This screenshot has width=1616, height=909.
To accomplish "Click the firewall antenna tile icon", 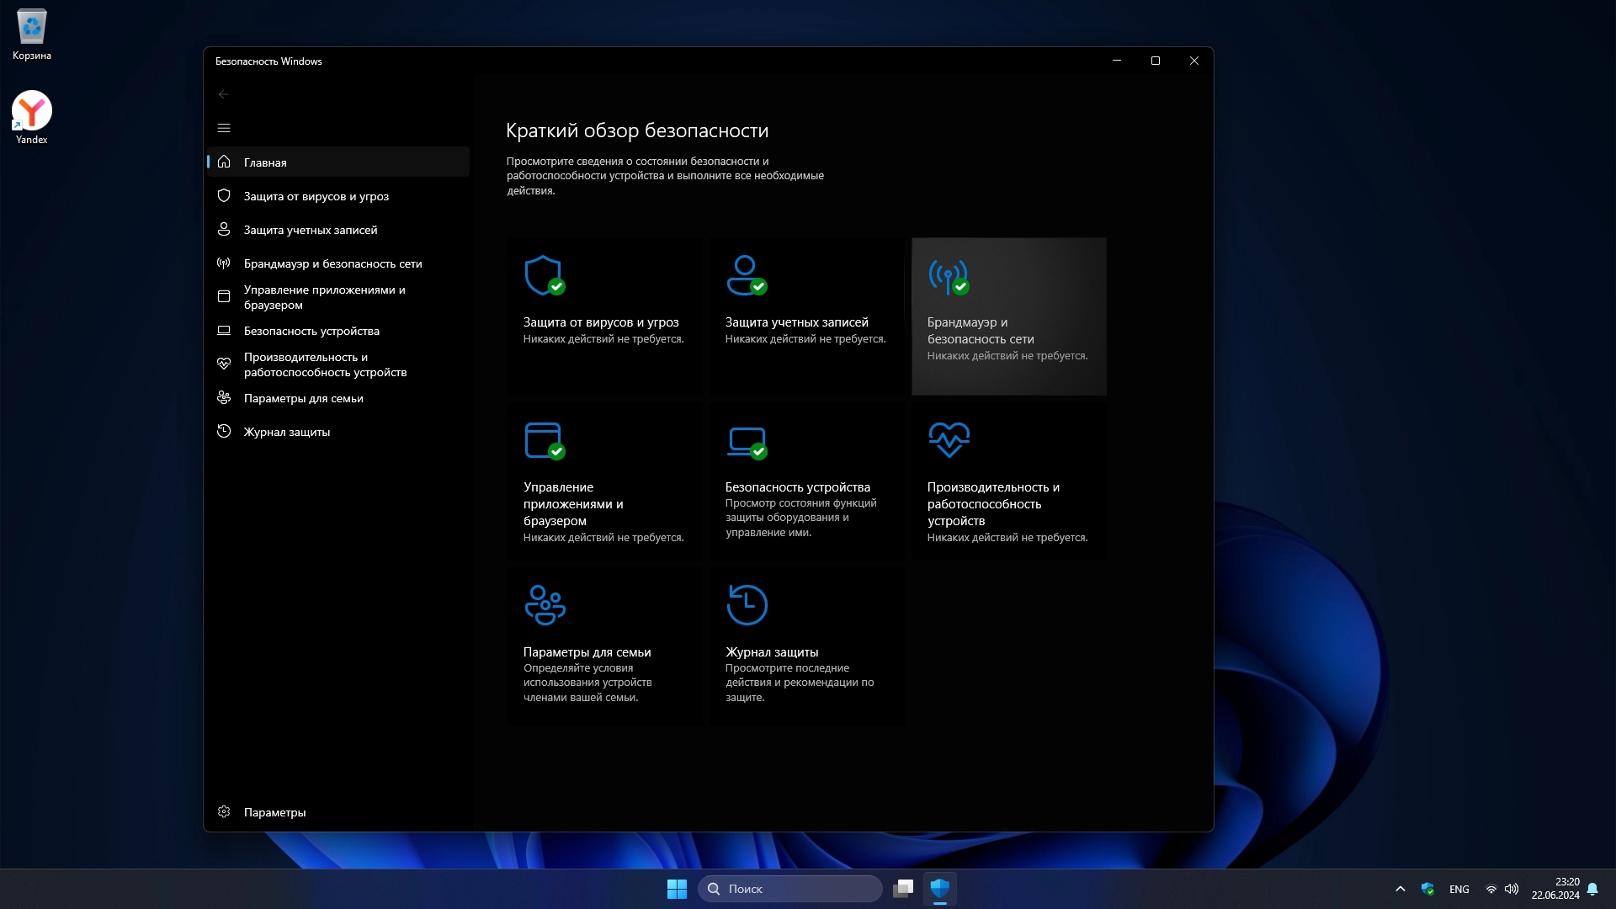I will click(948, 276).
